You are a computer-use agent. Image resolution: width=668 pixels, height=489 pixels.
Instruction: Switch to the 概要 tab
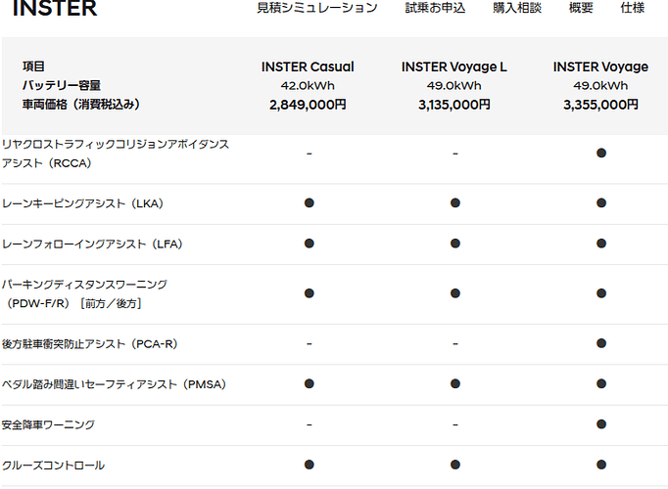(581, 8)
